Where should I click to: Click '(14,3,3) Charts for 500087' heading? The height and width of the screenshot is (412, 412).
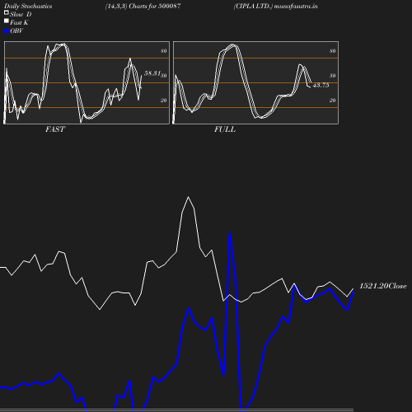(x=143, y=6)
